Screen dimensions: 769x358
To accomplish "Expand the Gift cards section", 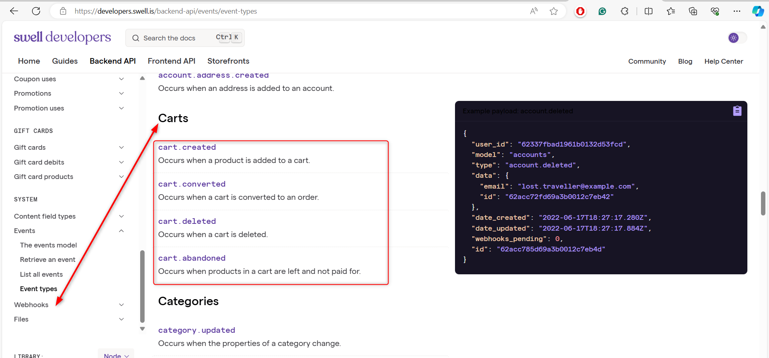I will pyautogui.click(x=121, y=147).
